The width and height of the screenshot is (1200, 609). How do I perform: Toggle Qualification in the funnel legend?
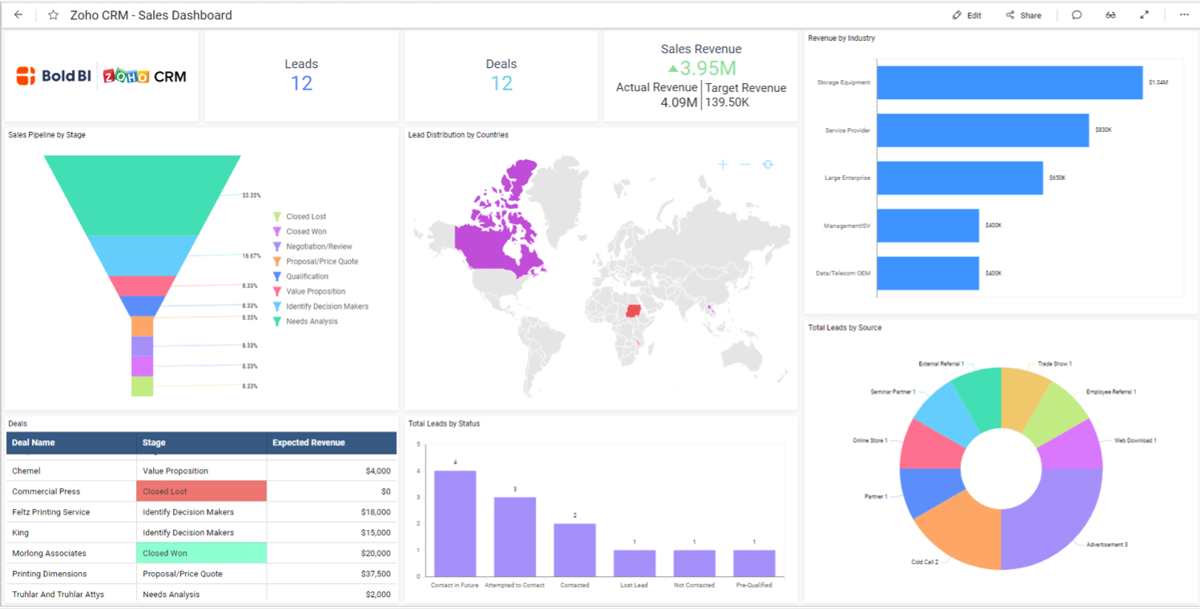308,275
